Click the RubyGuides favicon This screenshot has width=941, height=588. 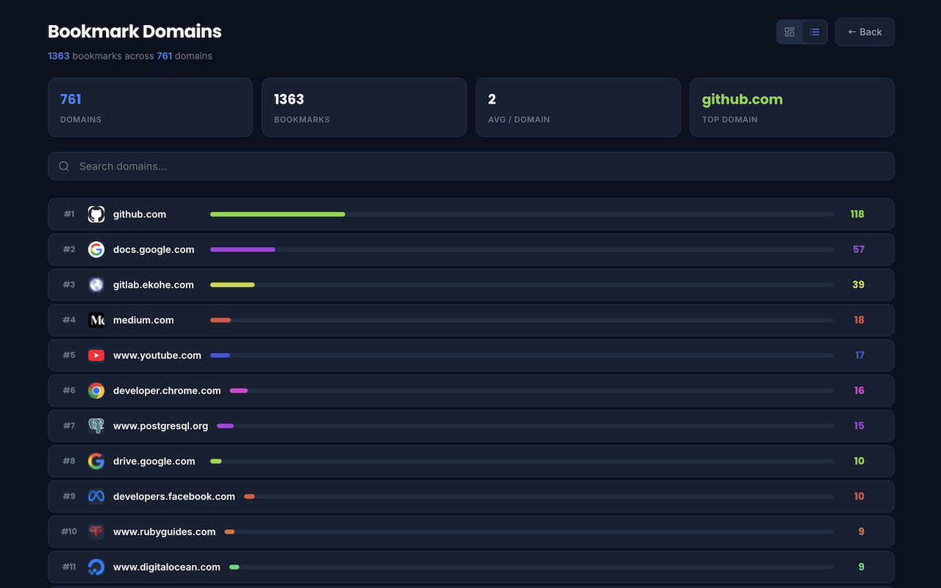click(96, 531)
